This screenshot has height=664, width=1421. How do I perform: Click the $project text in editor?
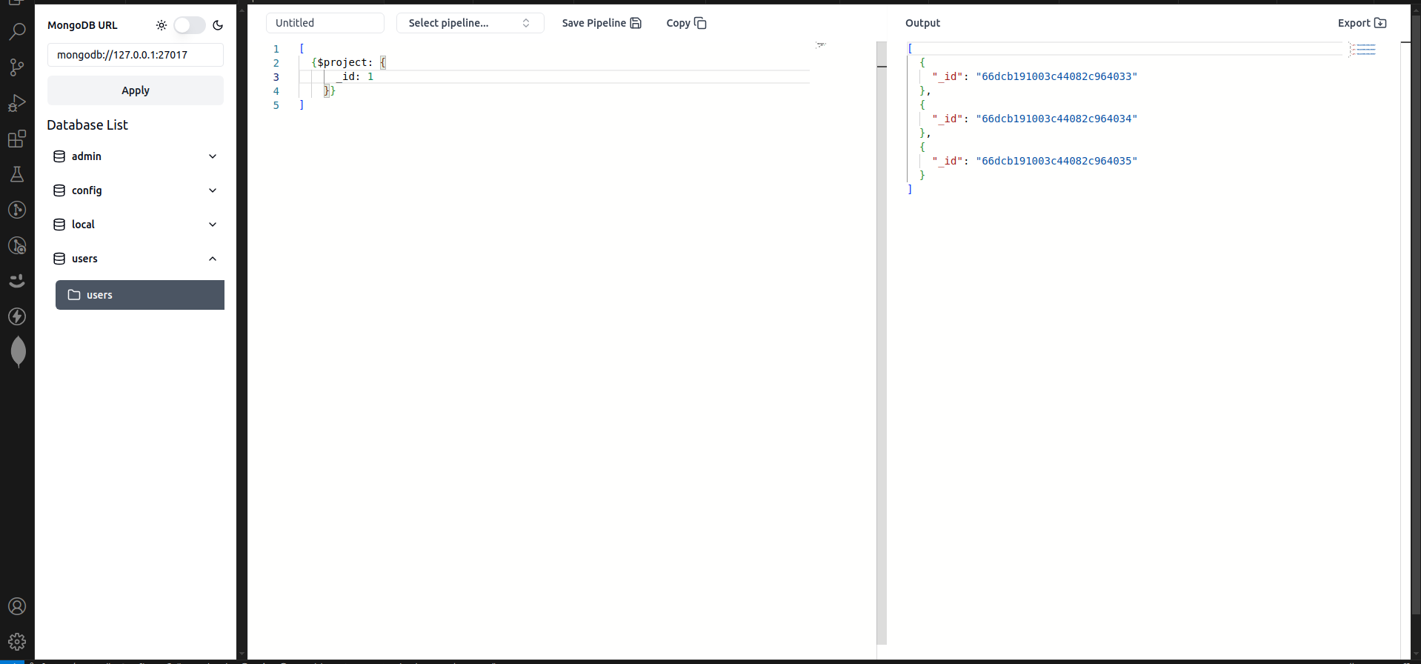point(342,62)
